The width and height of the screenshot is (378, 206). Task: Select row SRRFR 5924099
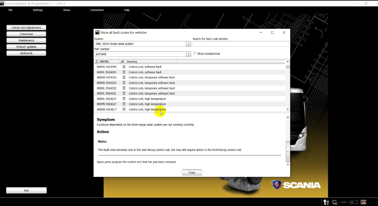pyautogui.click(x=190, y=67)
